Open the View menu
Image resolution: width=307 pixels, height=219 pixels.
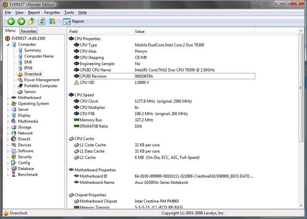coord(19,12)
